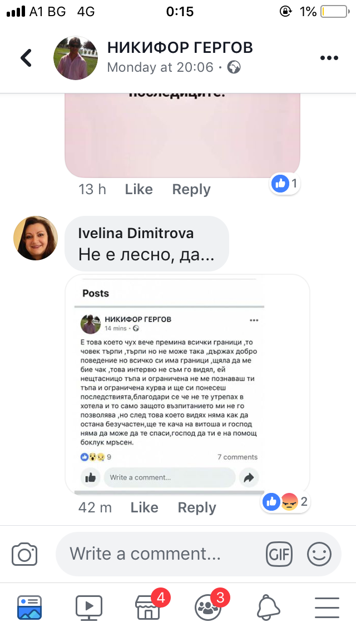Open the notifications bell
The width and height of the screenshot is (356, 632).
point(269,607)
